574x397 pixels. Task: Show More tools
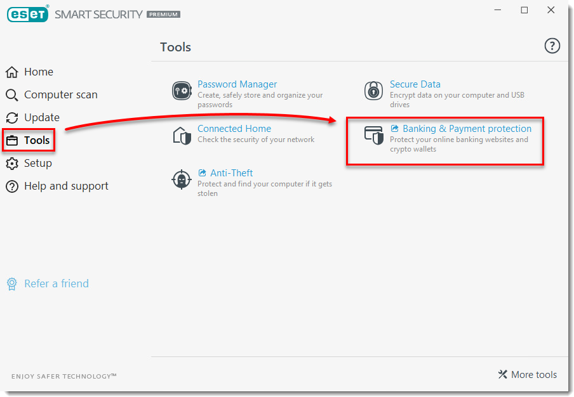528,374
